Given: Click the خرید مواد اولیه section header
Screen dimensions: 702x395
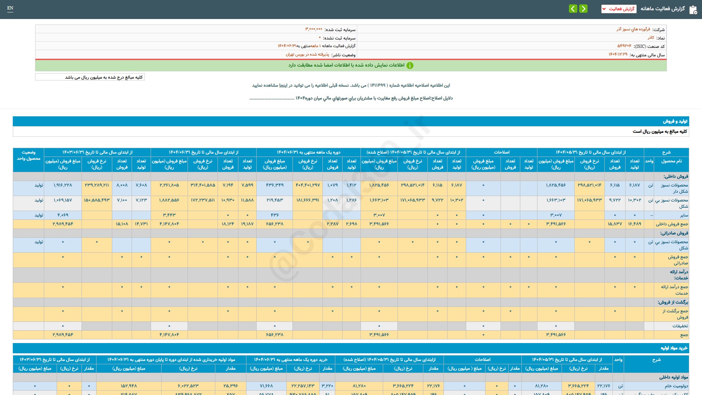Looking at the screenshot, I should point(674,348).
